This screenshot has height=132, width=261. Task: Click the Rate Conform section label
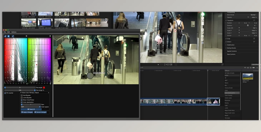(231, 54)
